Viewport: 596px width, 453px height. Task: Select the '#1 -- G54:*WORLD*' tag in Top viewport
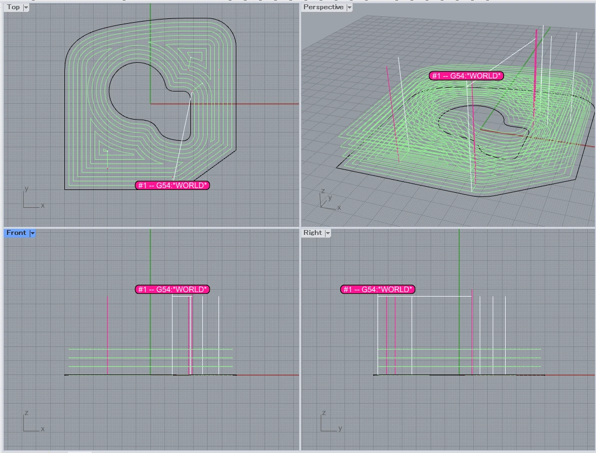(172, 185)
